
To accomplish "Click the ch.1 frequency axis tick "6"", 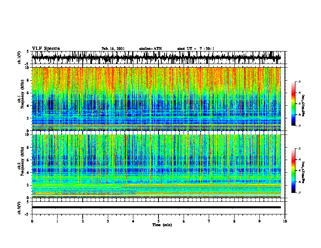I will coord(28,93).
